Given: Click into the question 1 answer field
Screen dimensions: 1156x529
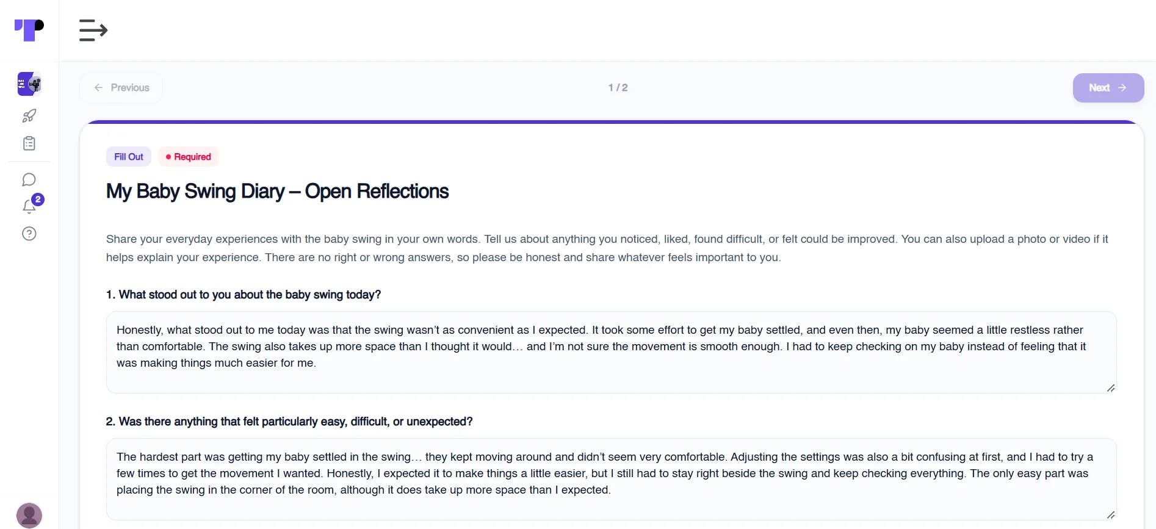Looking at the screenshot, I should coord(611,352).
